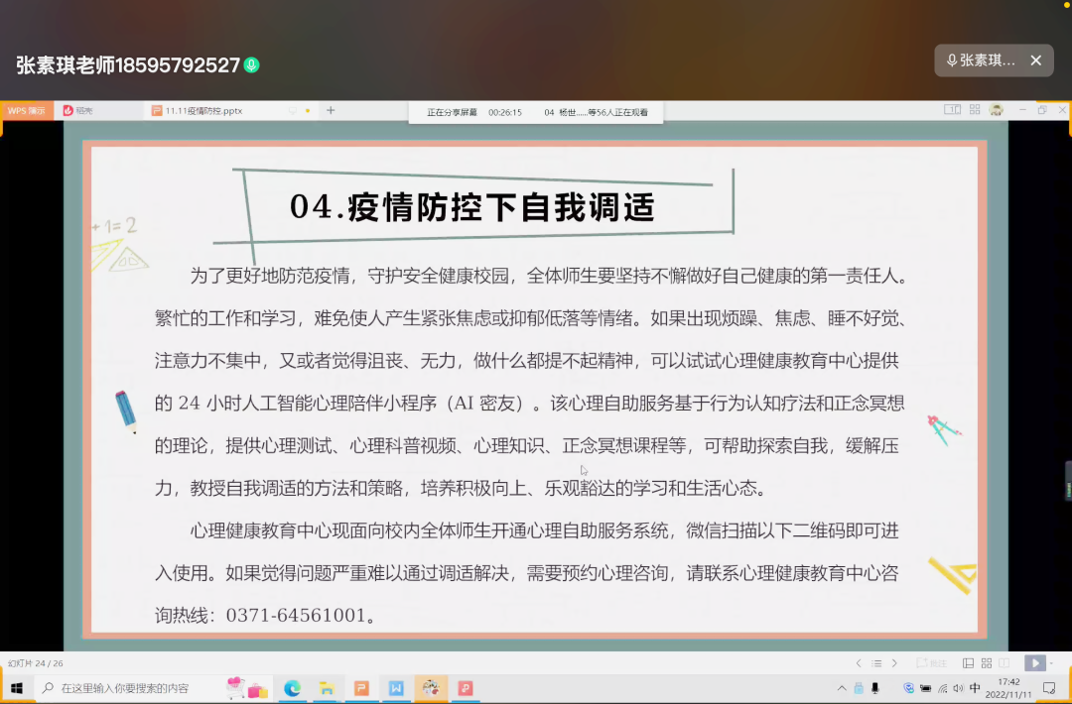Select the 11.11疫情防控.pptx document tab
The width and height of the screenshot is (1072, 704).
pos(203,111)
